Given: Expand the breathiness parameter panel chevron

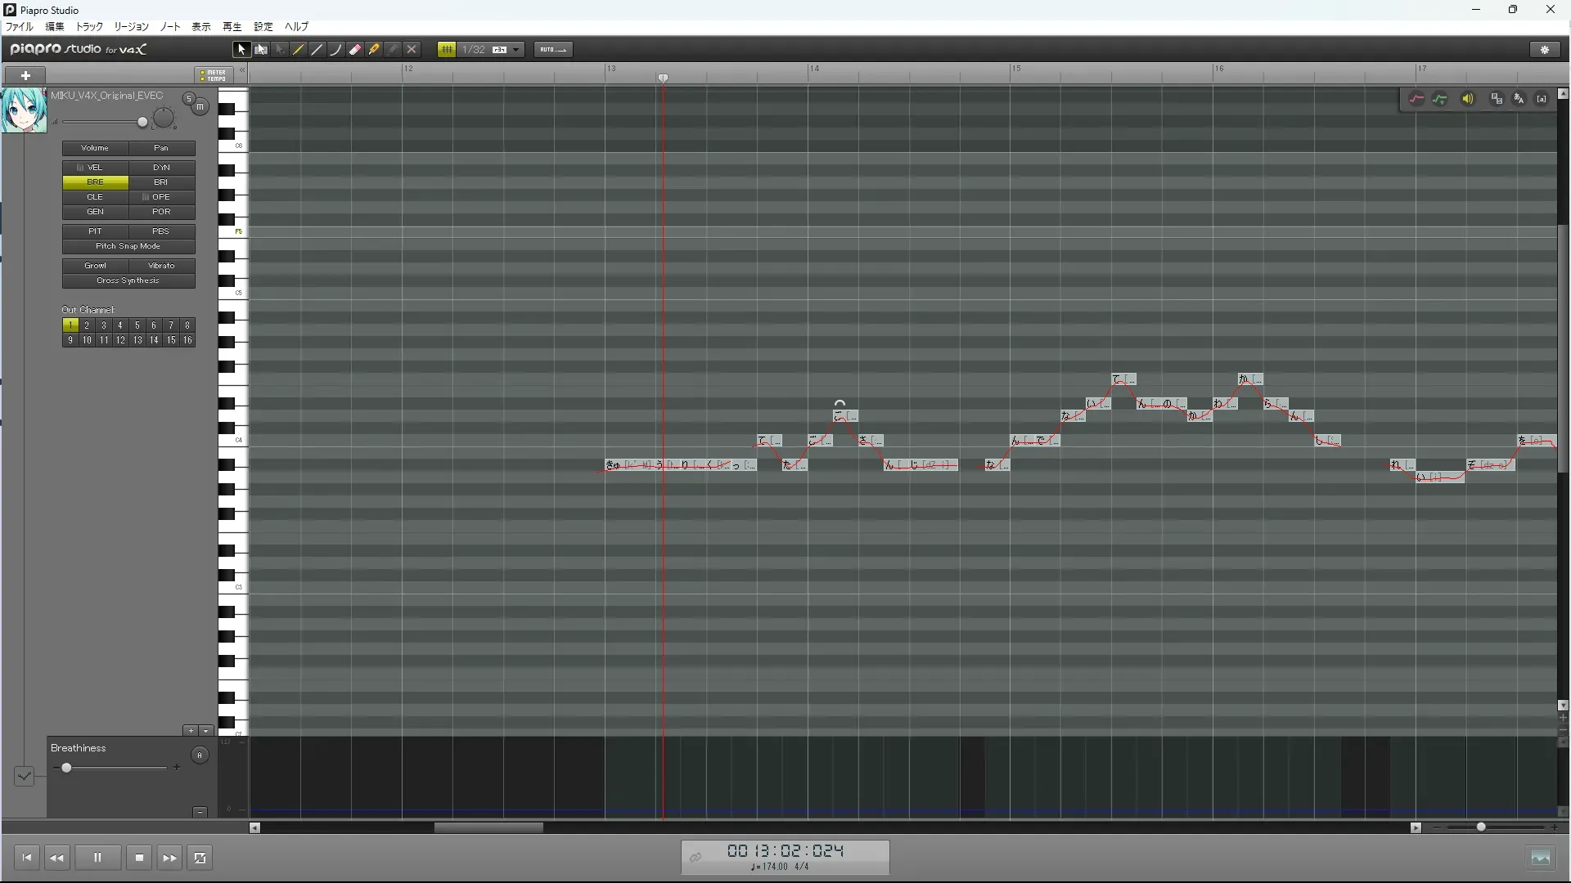Looking at the screenshot, I should click(x=24, y=776).
